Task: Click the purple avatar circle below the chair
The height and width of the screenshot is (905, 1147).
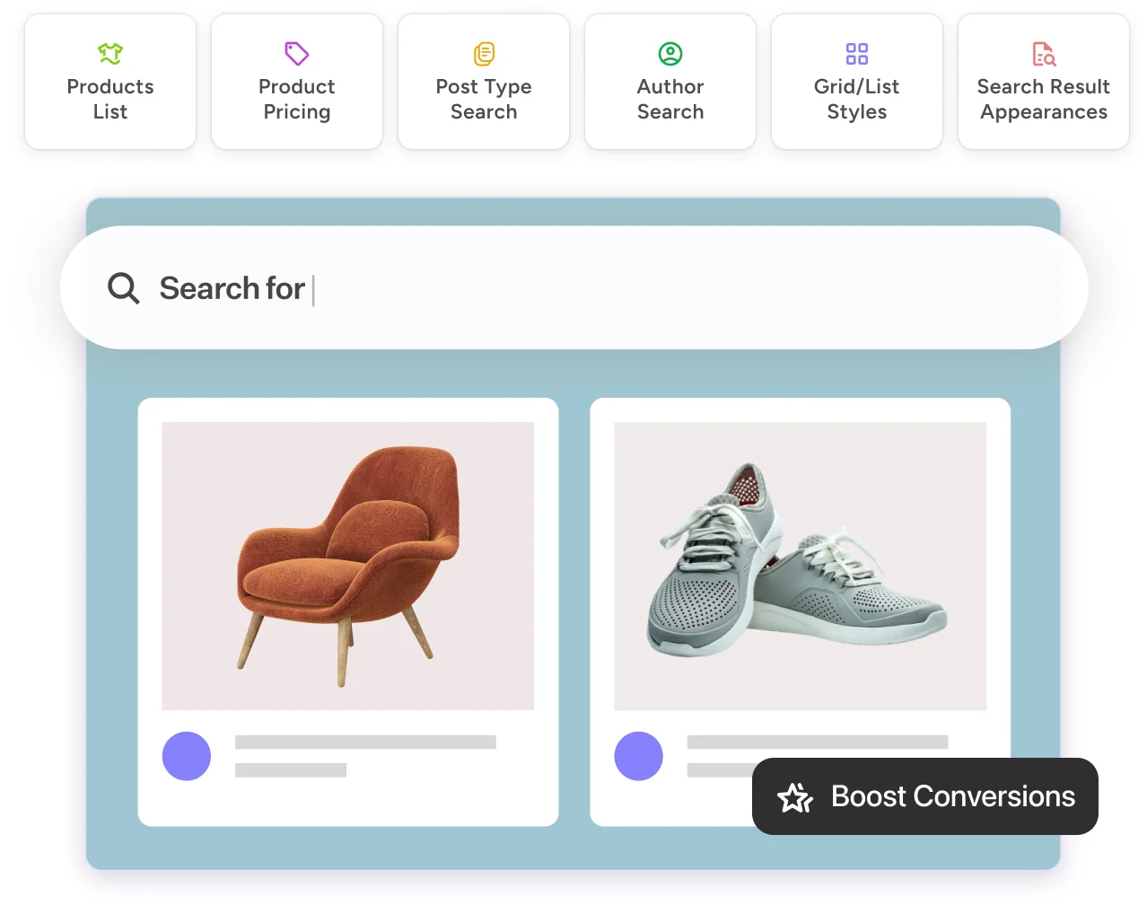Action: tap(186, 756)
